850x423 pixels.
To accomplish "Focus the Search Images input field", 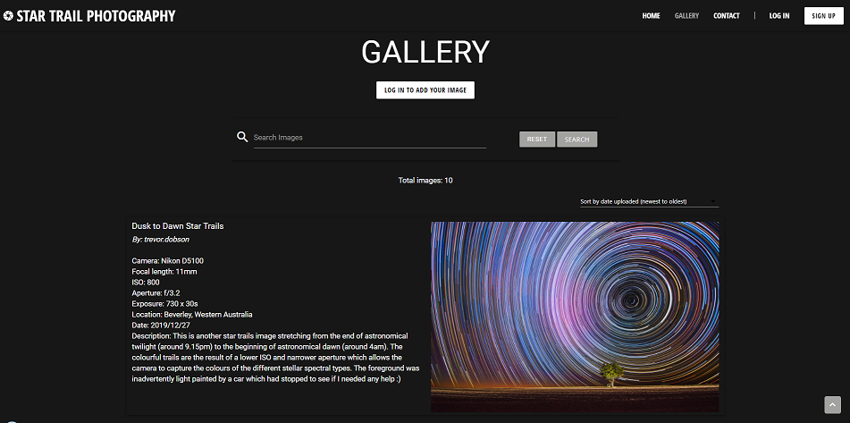I will pos(370,138).
